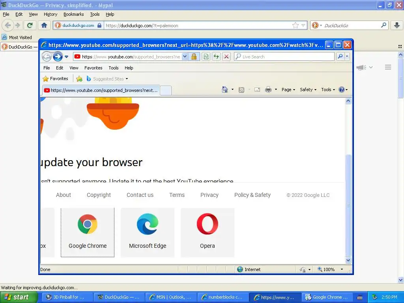Click Add to Favorites Bar star icon
Image resolution: width=404 pixels, height=303 pixels.
point(79,79)
